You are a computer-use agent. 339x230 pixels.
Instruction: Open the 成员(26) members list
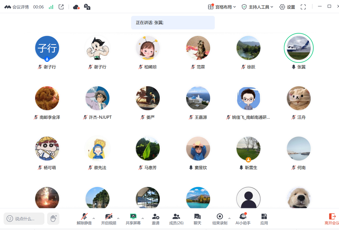click(x=176, y=219)
